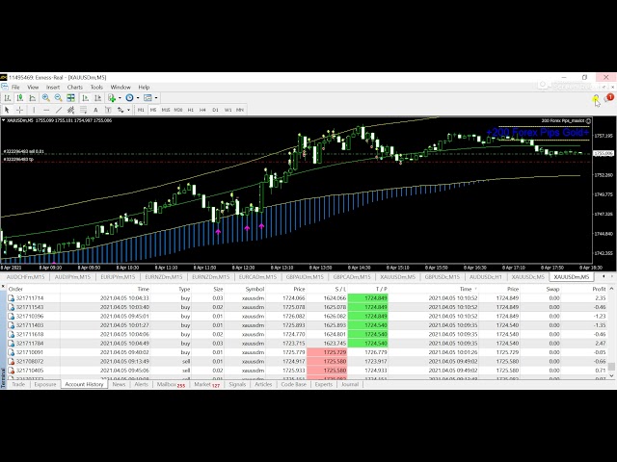The width and height of the screenshot is (617, 462).
Task: Enable the D1 timeframe
Action: pyautogui.click(x=215, y=110)
